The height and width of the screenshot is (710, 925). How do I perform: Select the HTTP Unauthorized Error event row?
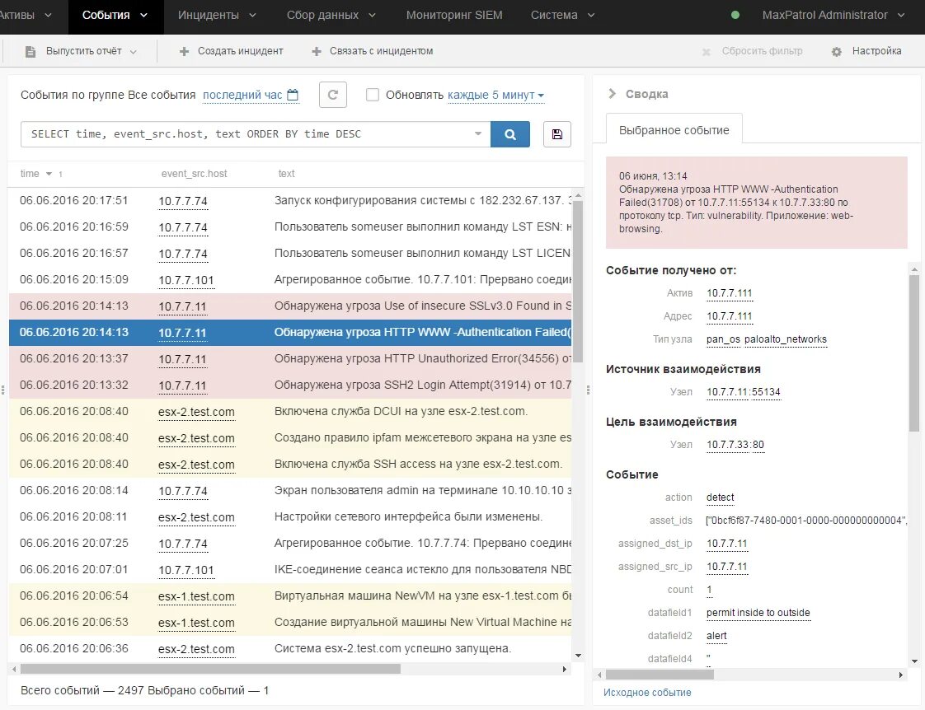point(289,359)
